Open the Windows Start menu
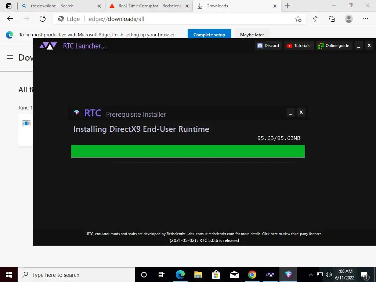This screenshot has width=376, height=282. click(x=9, y=275)
